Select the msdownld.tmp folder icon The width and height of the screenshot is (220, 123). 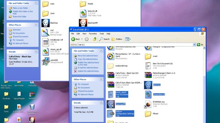pos(111,66)
